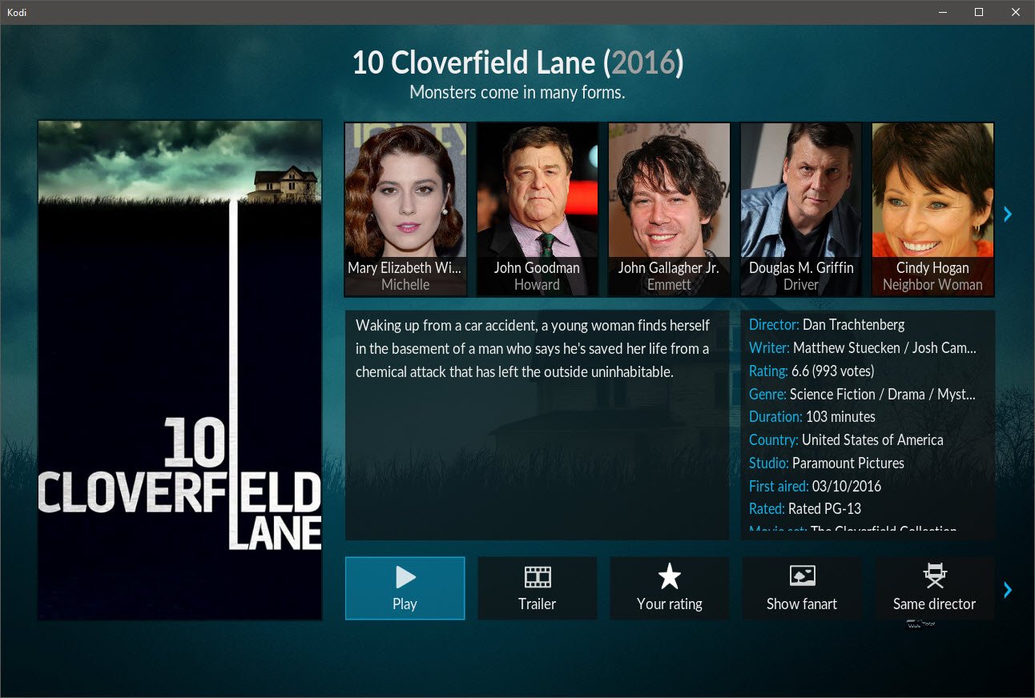This screenshot has width=1035, height=698.
Task: Click the Genre details line
Action: (863, 395)
